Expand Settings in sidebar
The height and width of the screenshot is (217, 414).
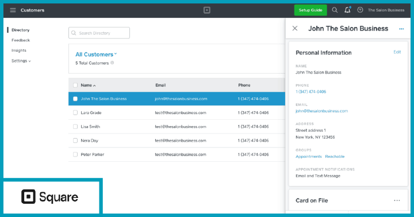click(21, 61)
